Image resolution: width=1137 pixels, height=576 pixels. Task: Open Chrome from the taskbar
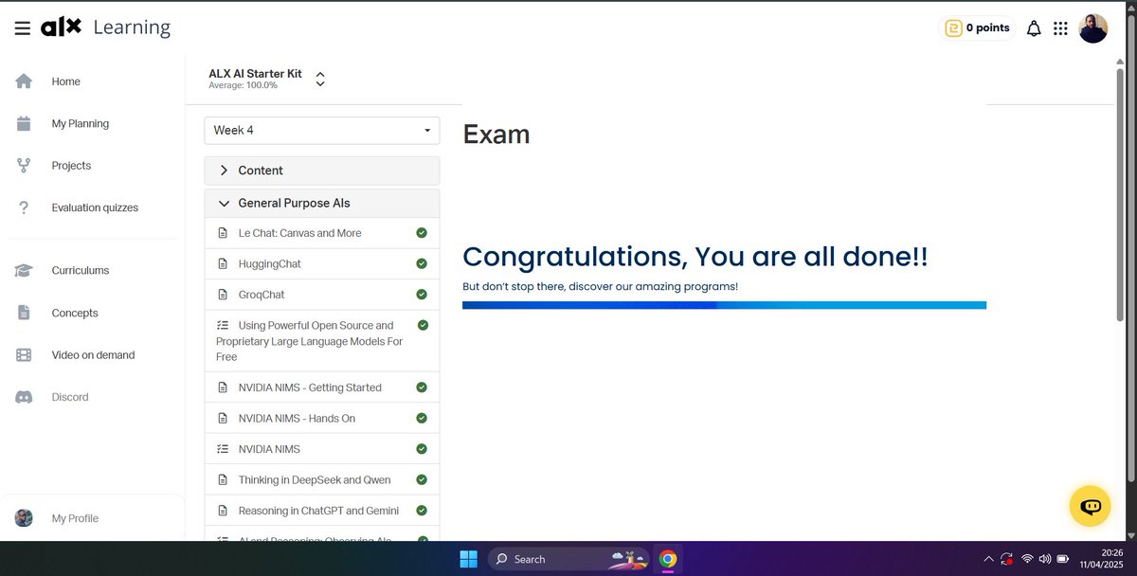click(668, 559)
